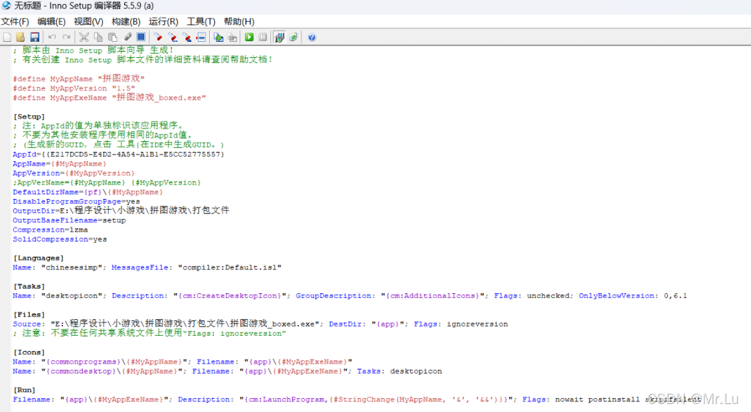Click the Source path under [Files]
Viewport: 751px width, 412px height.
(x=185, y=324)
